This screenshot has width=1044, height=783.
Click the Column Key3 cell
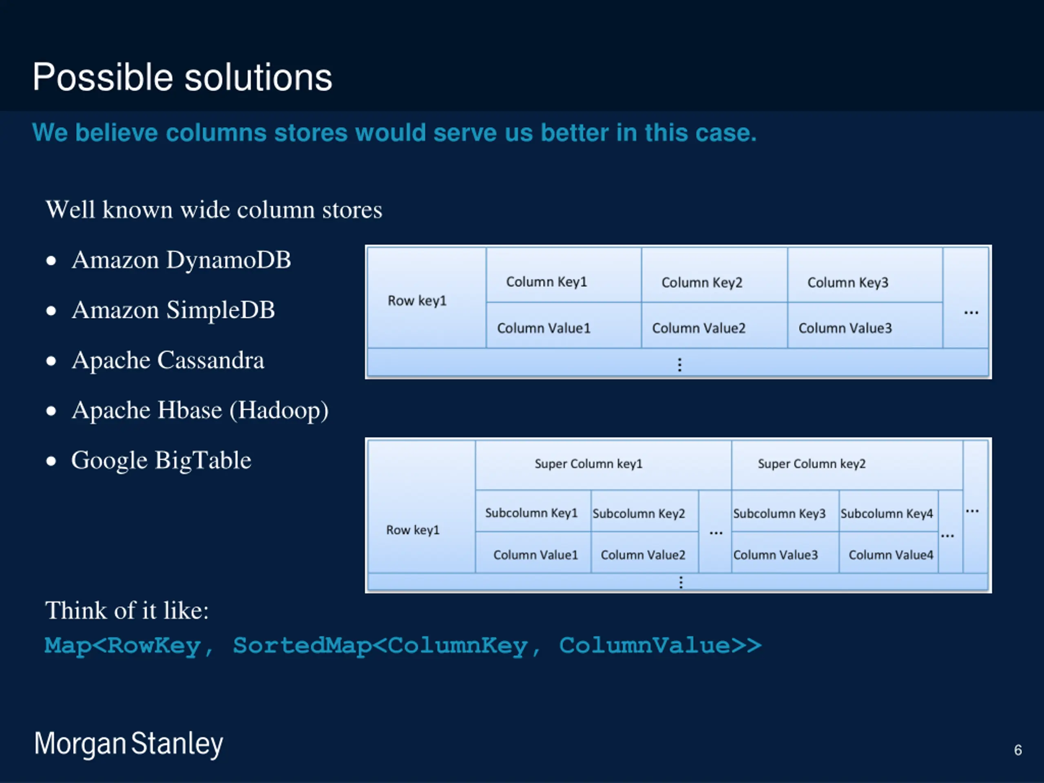[848, 282]
